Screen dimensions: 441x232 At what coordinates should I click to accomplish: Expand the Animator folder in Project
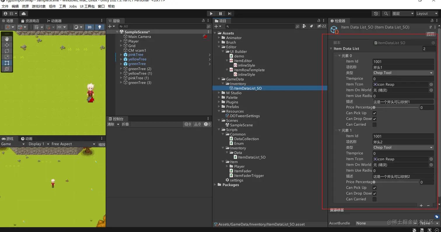[219, 38]
